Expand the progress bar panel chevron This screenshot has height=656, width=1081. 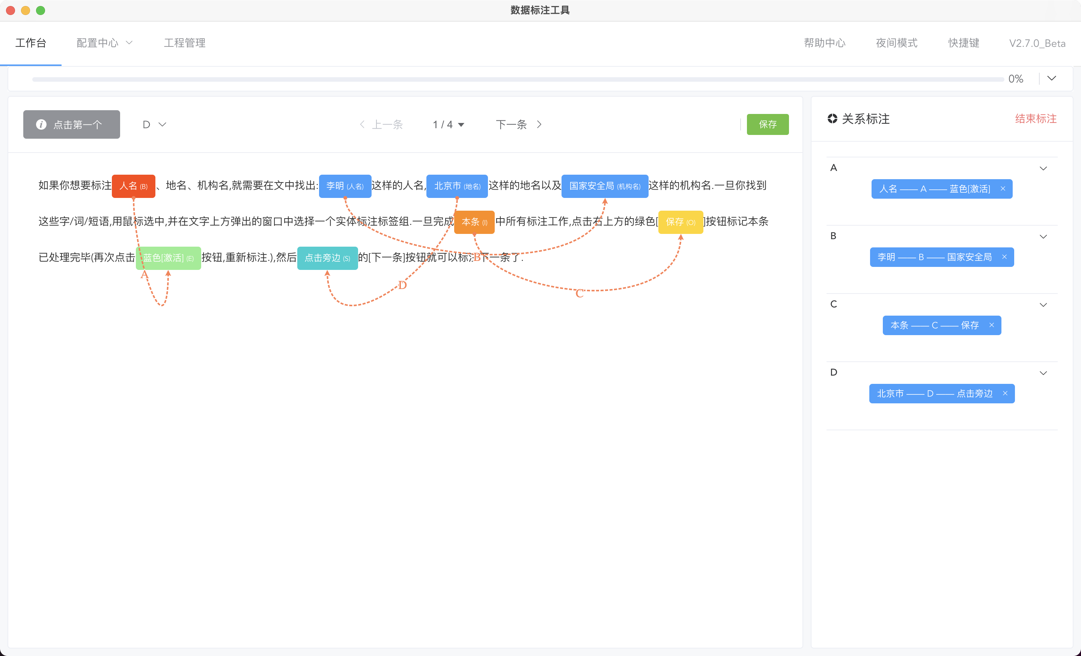tap(1052, 78)
